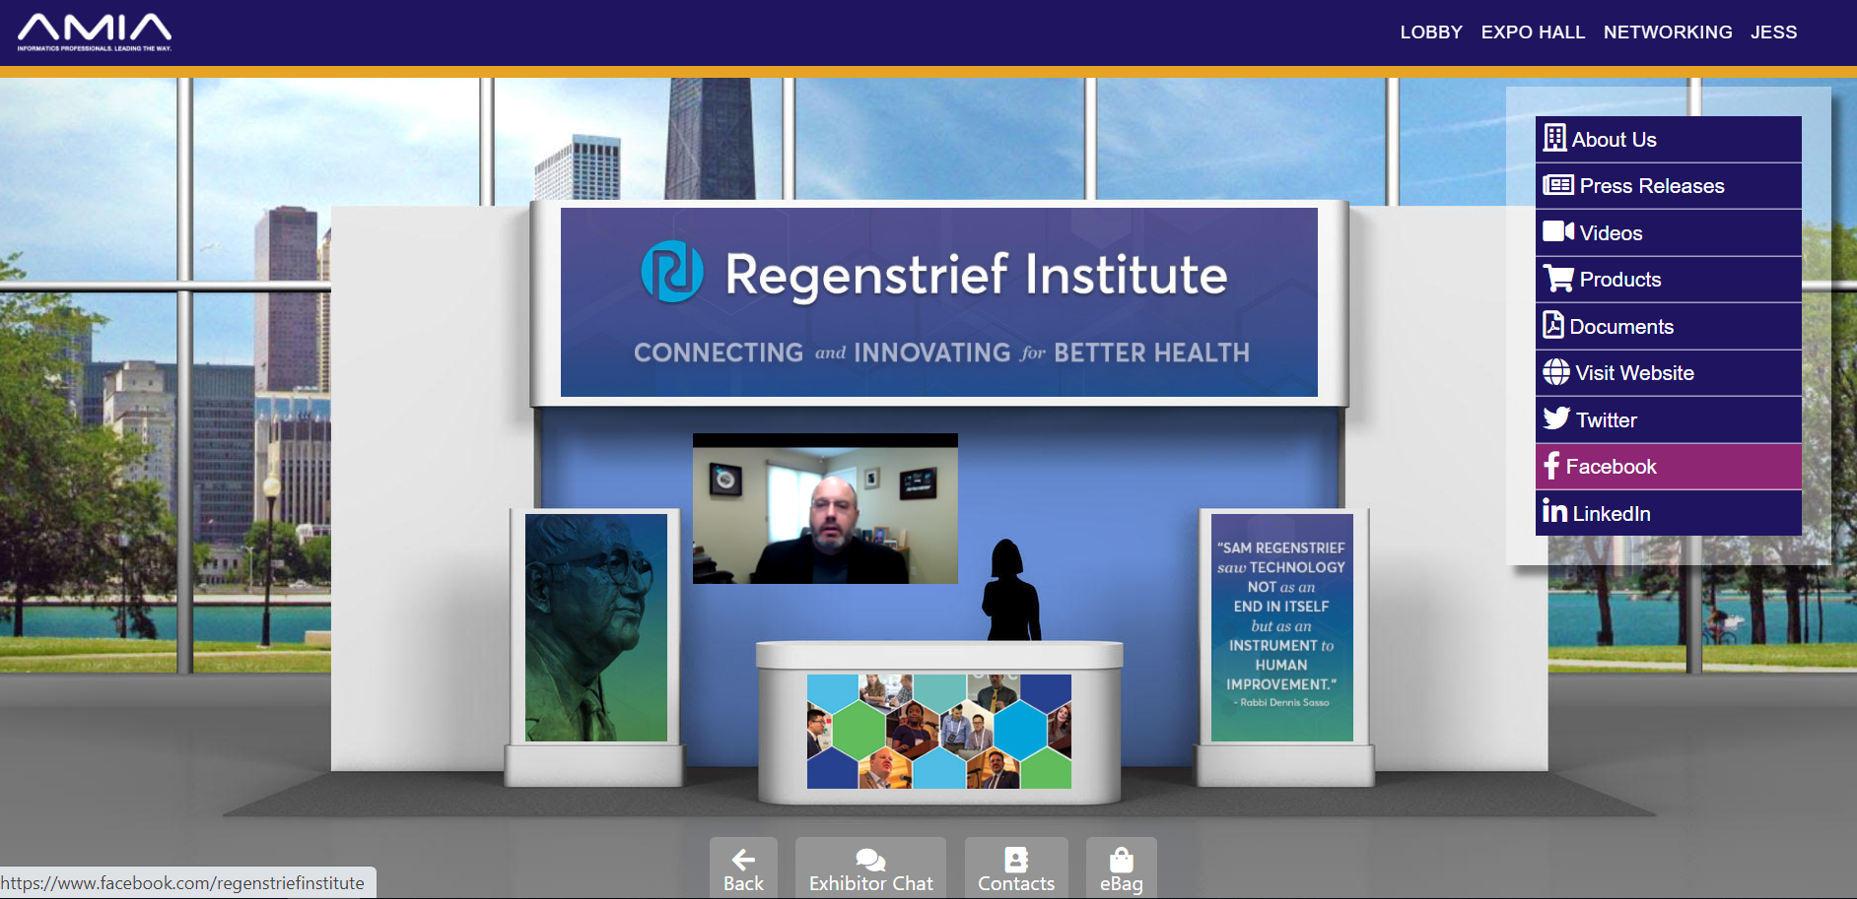This screenshot has height=899, width=1857.
Task: Click the Visit Website globe icon
Action: (1556, 371)
